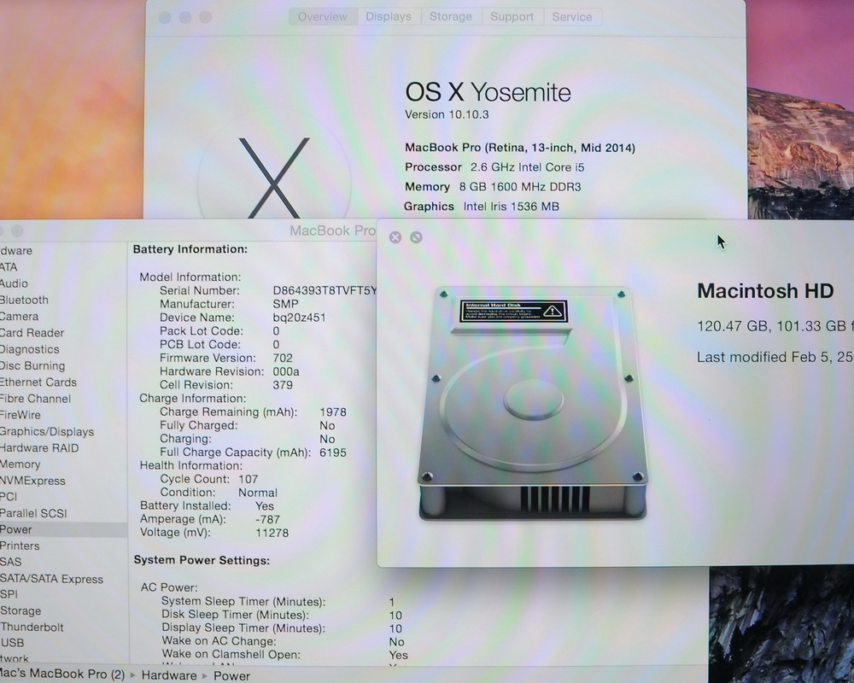Select Printers in the sidebar
This screenshot has height=683, width=854.
coord(20,546)
